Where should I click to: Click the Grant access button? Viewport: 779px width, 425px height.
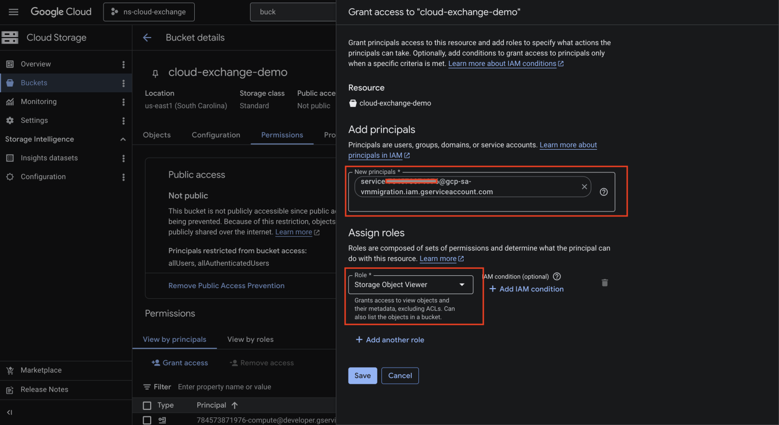coord(180,363)
